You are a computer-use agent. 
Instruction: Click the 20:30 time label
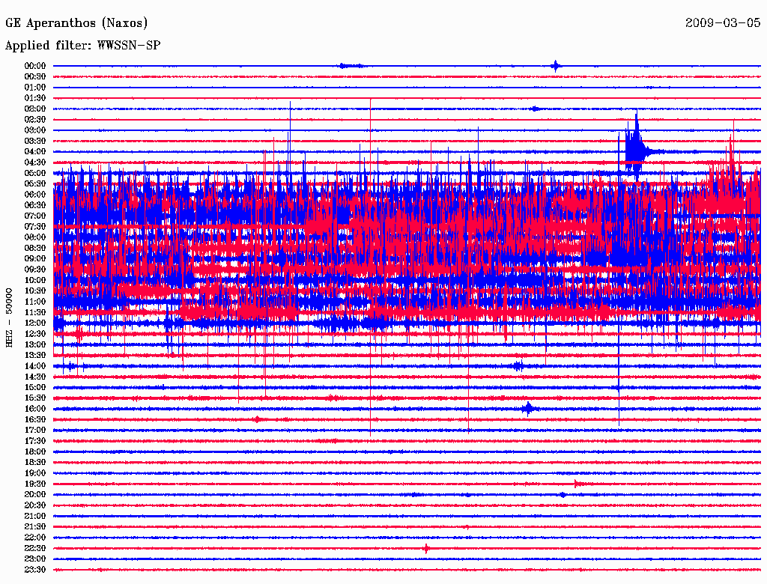(x=35, y=505)
